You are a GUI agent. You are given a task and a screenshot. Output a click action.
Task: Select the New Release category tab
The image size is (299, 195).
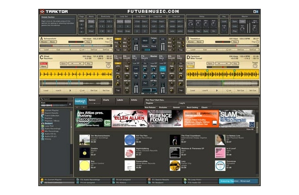(x=150, y=107)
